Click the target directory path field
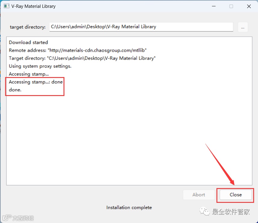 pos(141,27)
